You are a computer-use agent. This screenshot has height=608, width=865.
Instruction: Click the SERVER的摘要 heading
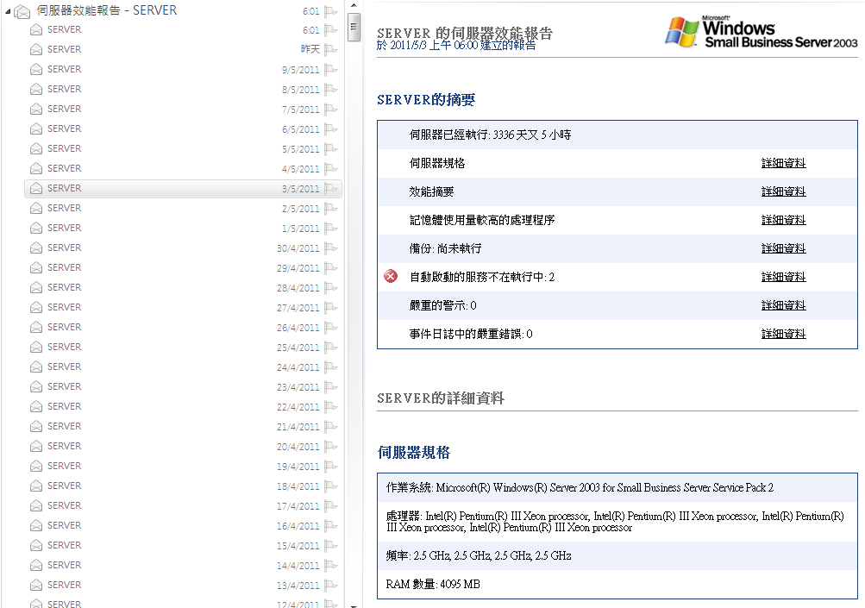click(x=426, y=100)
